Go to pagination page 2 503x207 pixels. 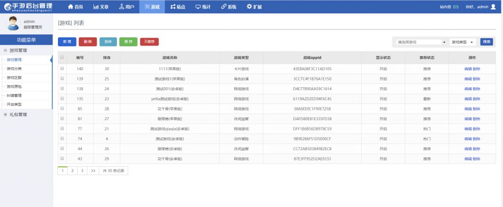point(73,171)
